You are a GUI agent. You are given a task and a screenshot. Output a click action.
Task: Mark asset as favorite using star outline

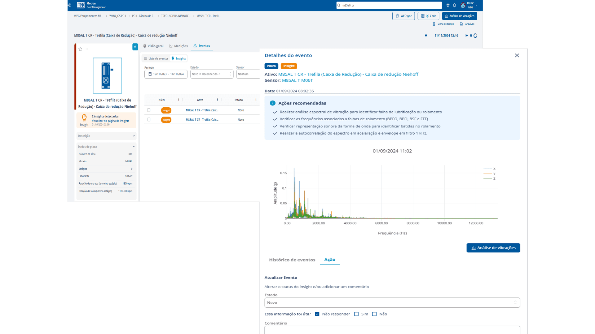click(x=80, y=49)
